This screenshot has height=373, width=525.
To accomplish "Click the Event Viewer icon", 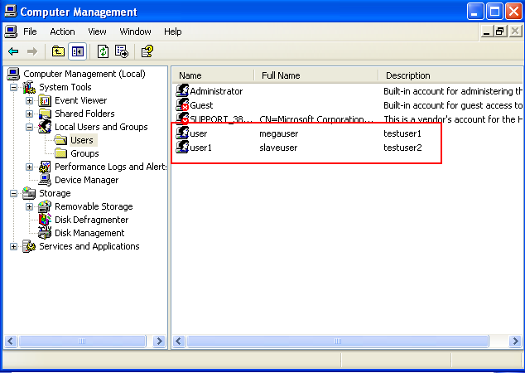I will pos(45,100).
